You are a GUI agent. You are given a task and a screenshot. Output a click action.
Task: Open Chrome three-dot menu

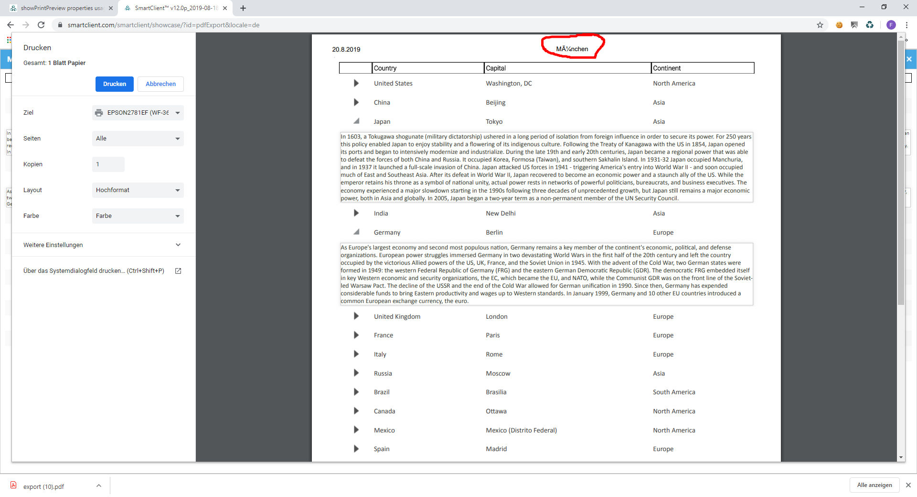[x=906, y=25]
